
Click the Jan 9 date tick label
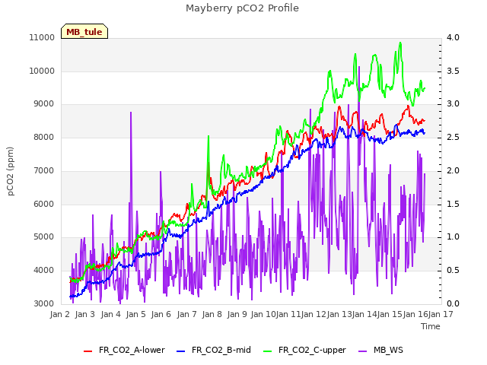tap(237, 314)
